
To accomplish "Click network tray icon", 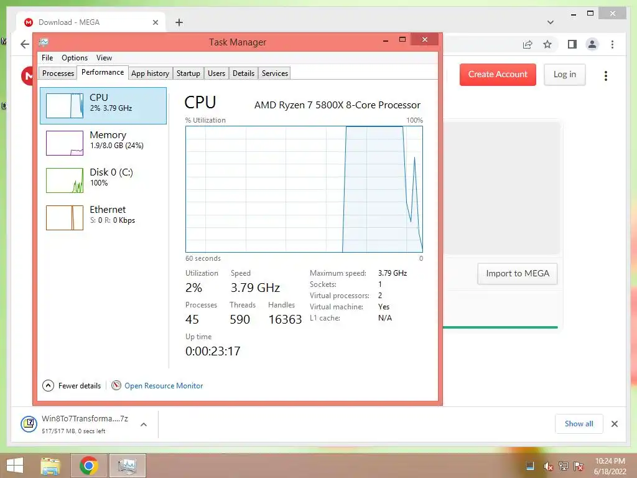I will [x=563, y=466].
